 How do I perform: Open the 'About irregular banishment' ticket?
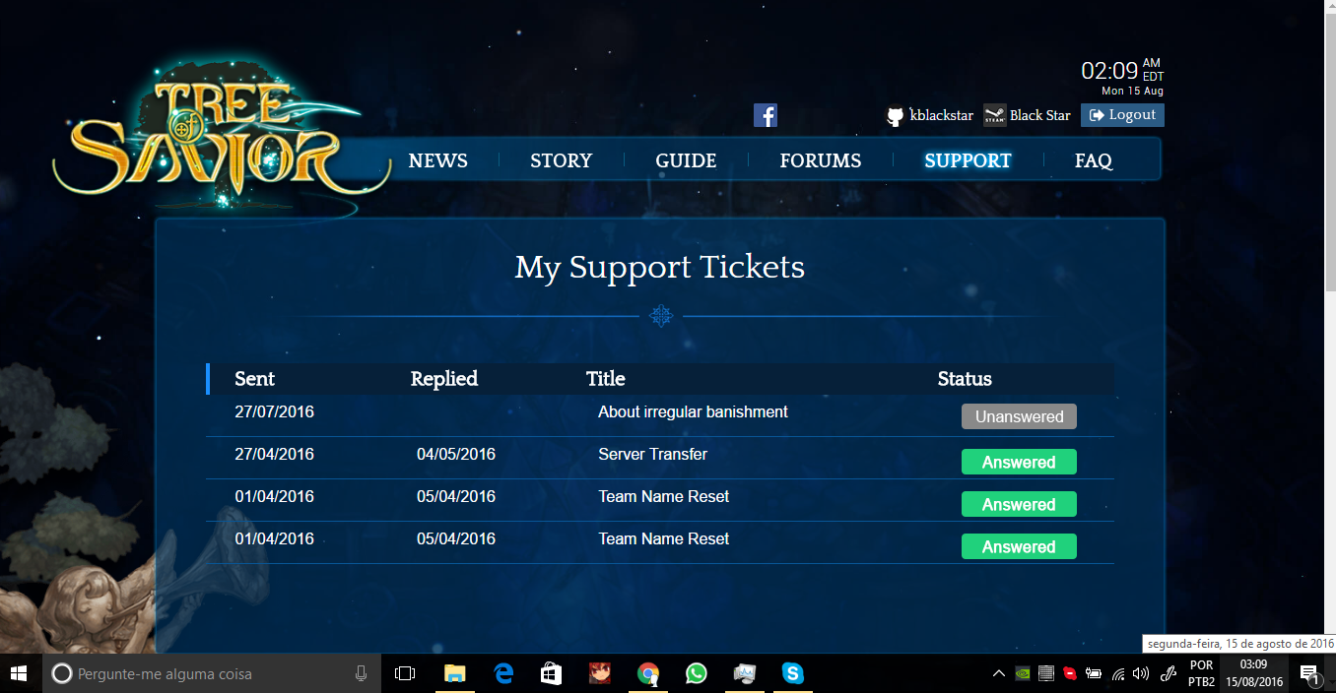693,412
